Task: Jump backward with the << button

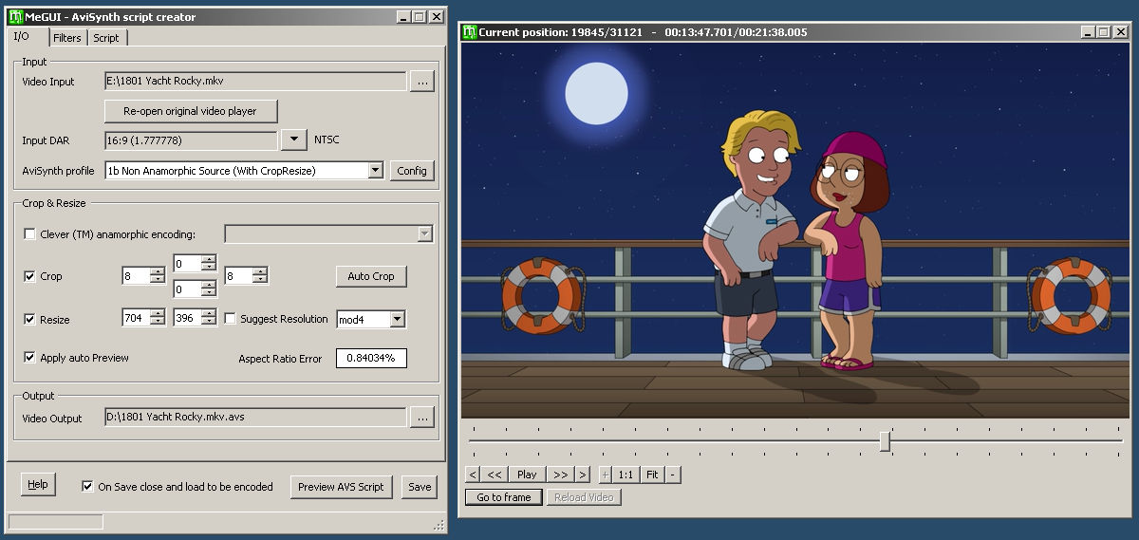Action: (x=495, y=475)
